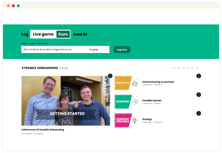The image size is (222, 153).
Task: Click the circled down-arrow icon in category header
Action: (188, 68)
